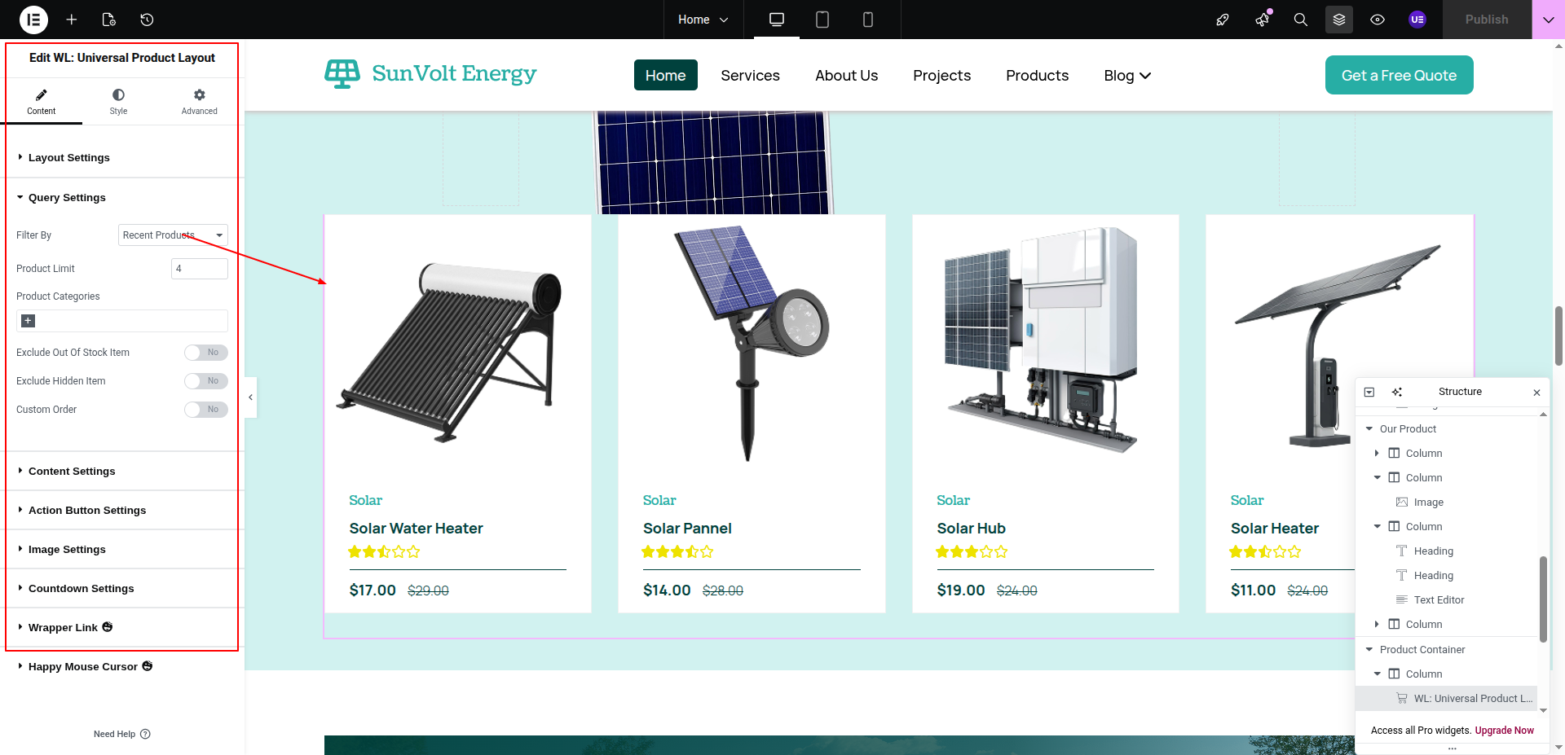Expand the Layout Settings section
The width and height of the screenshot is (1565, 755).
pyautogui.click(x=69, y=158)
